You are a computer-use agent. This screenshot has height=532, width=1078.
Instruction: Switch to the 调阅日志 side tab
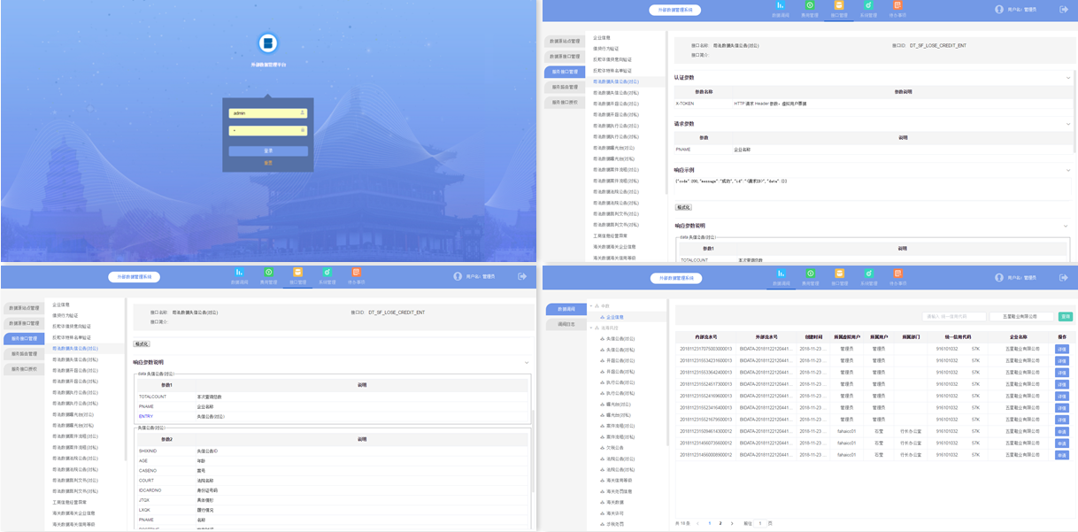tap(566, 325)
